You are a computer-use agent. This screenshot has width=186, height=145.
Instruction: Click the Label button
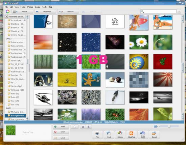pos(61,138)
